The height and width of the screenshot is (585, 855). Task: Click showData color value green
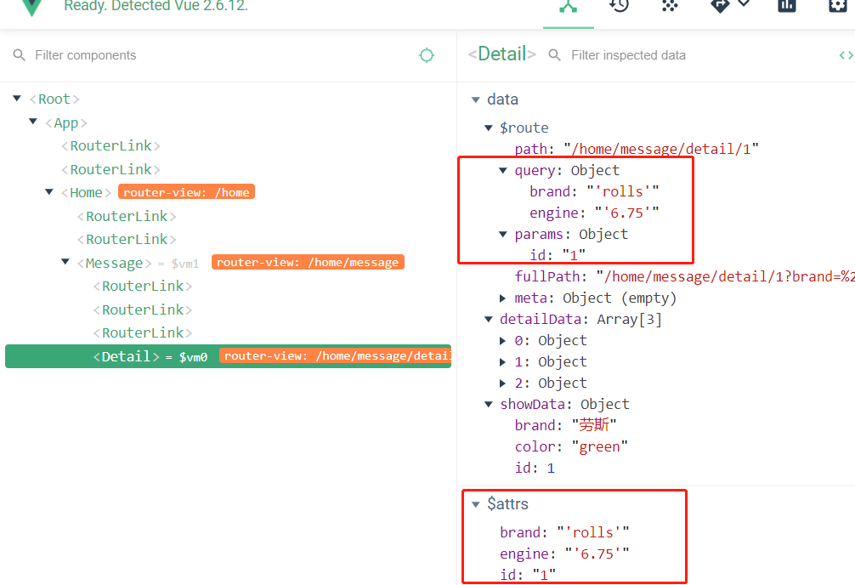[600, 447]
